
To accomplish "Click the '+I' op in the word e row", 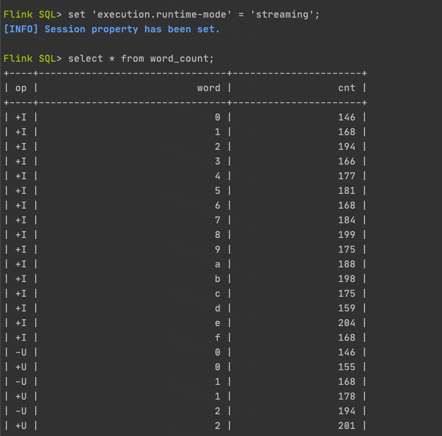I will (21, 323).
